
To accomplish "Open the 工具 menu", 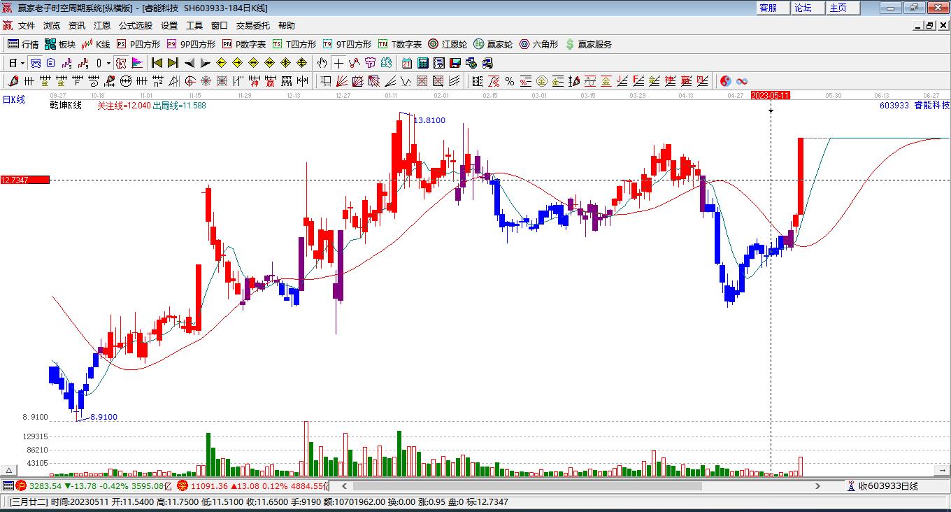I will pyautogui.click(x=194, y=26).
